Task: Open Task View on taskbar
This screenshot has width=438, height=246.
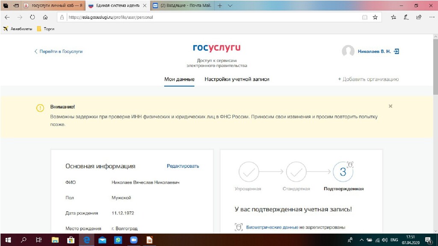Action: coord(39,240)
